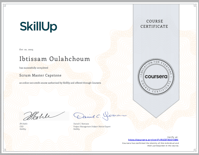Image resolution: width=199 pixels, height=155 pixels.
Task: Click the Daniel C. Yeomans name label
Action: (81, 124)
